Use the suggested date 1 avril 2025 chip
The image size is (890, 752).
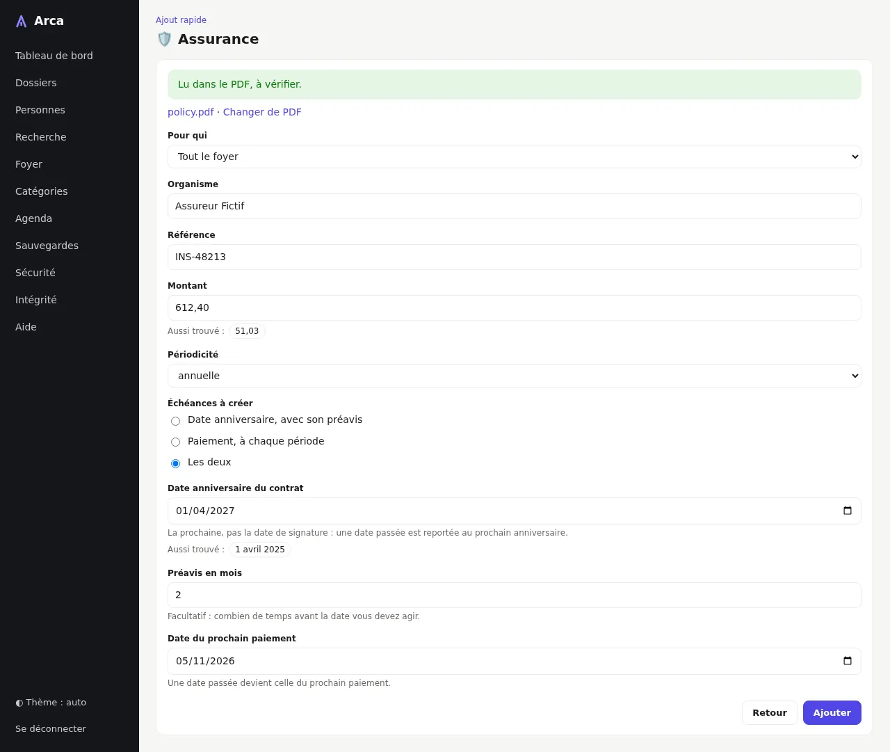[x=260, y=550]
